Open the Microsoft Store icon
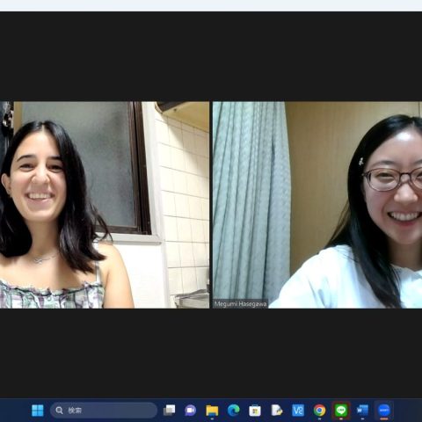 pyautogui.click(x=255, y=411)
